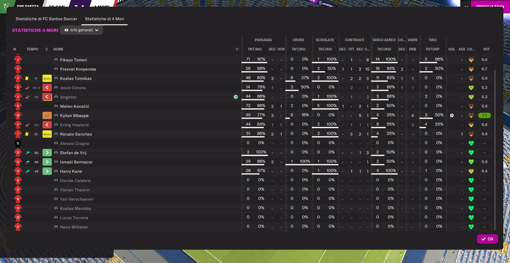Select the Kostas Manolas row name
Screen dimensions: 510x263
tap(75, 208)
